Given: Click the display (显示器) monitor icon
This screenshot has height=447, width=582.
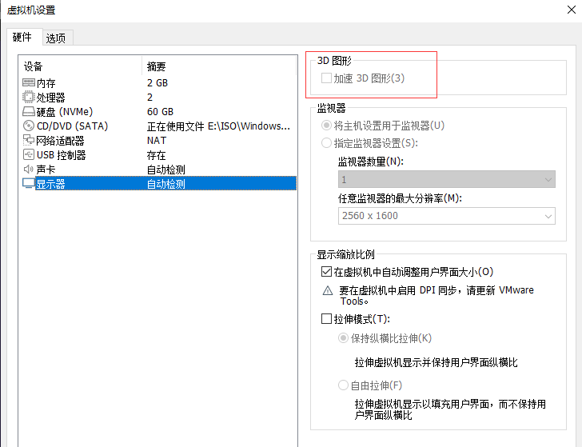Looking at the screenshot, I should coord(28,183).
